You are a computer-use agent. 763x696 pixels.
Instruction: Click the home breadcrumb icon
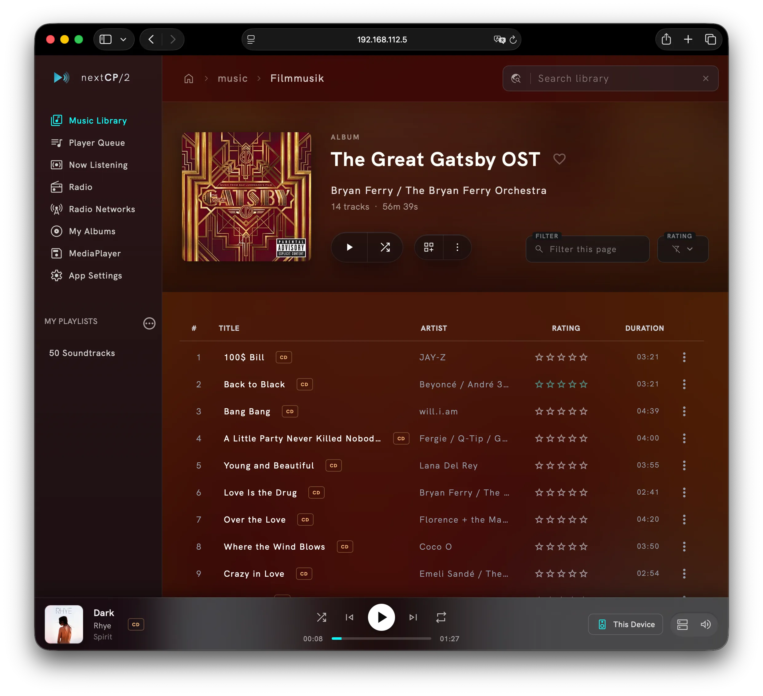click(188, 78)
